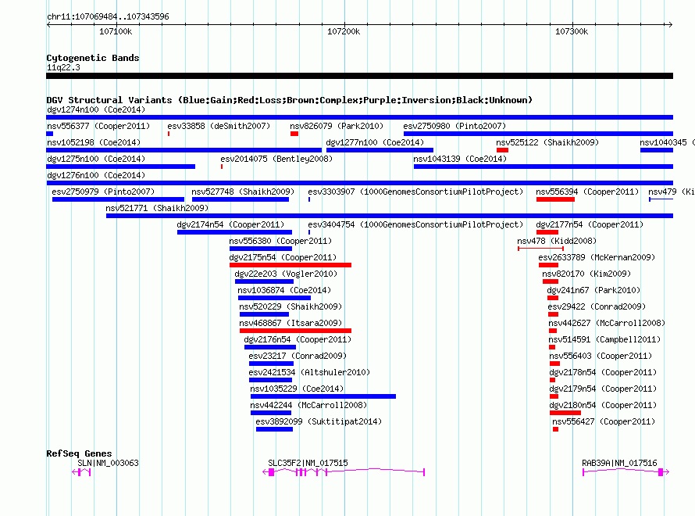695x516 pixels.
Task: Select nsv556427 (Cooper2011) variant label
Action: tap(604, 421)
